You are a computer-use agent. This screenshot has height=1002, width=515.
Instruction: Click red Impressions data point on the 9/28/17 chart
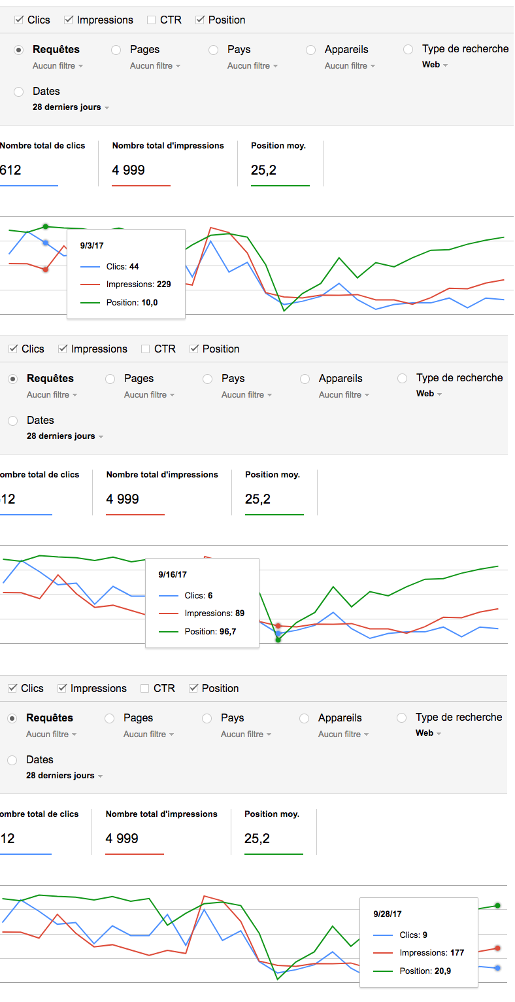click(x=498, y=948)
